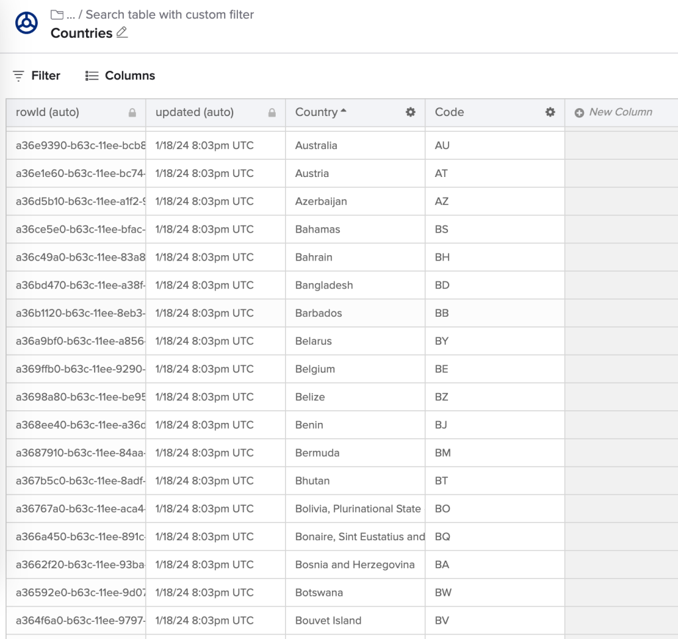Open the gear icon on the Code column
This screenshot has height=639, width=678.
[549, 113]
